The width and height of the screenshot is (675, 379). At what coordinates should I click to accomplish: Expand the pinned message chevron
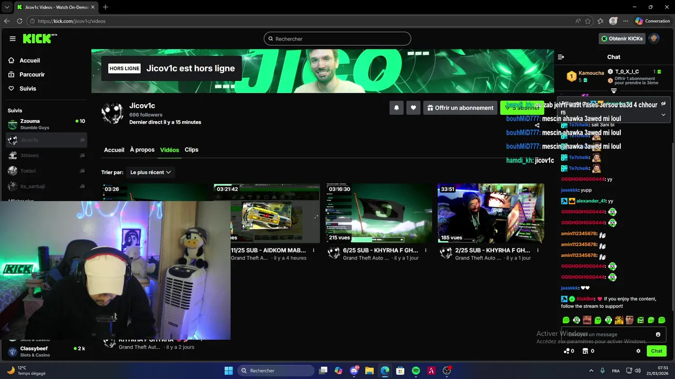pyautogui.click(x=663, y=114)
